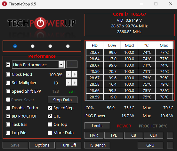Click the 2860.82 MHz frequency reading
The width and height of the screenshot is (177, 151).
[129, 32]
